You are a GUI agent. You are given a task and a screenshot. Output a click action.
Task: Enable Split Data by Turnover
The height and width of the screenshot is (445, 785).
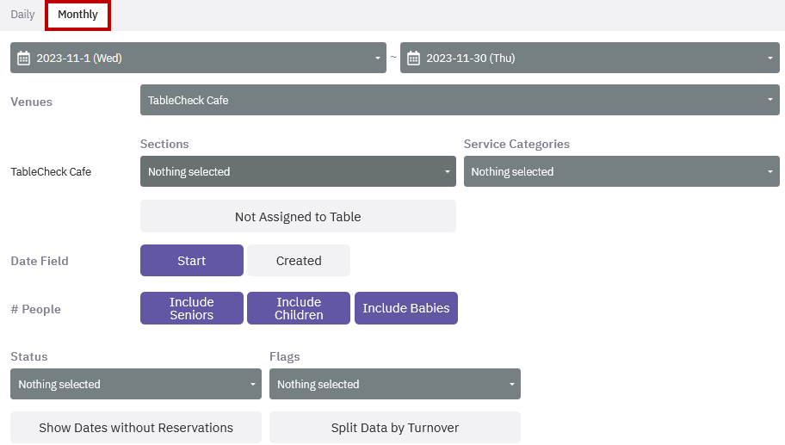click(x=395, y=428)
